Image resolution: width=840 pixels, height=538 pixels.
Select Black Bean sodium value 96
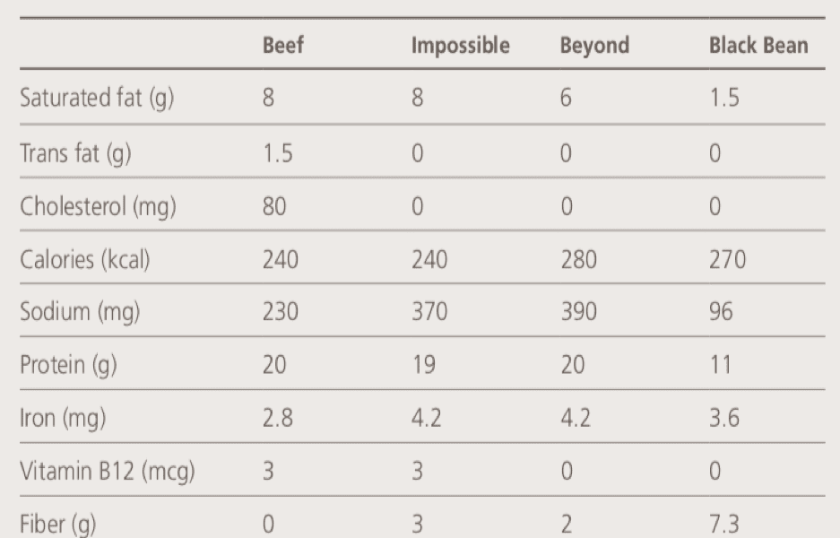[x=721, y=311]
